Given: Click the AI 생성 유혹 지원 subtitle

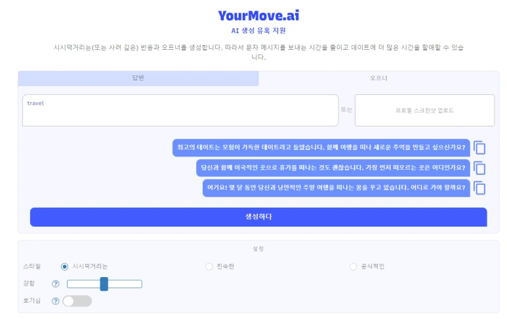Looking at the screenshot, I should (258, 31).
